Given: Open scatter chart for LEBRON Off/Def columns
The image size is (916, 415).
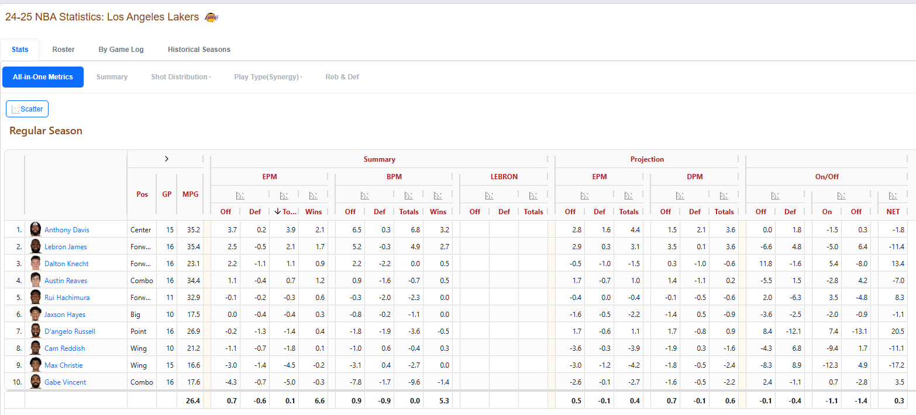Looking at the screenshot, I should (x=490, y=196).
